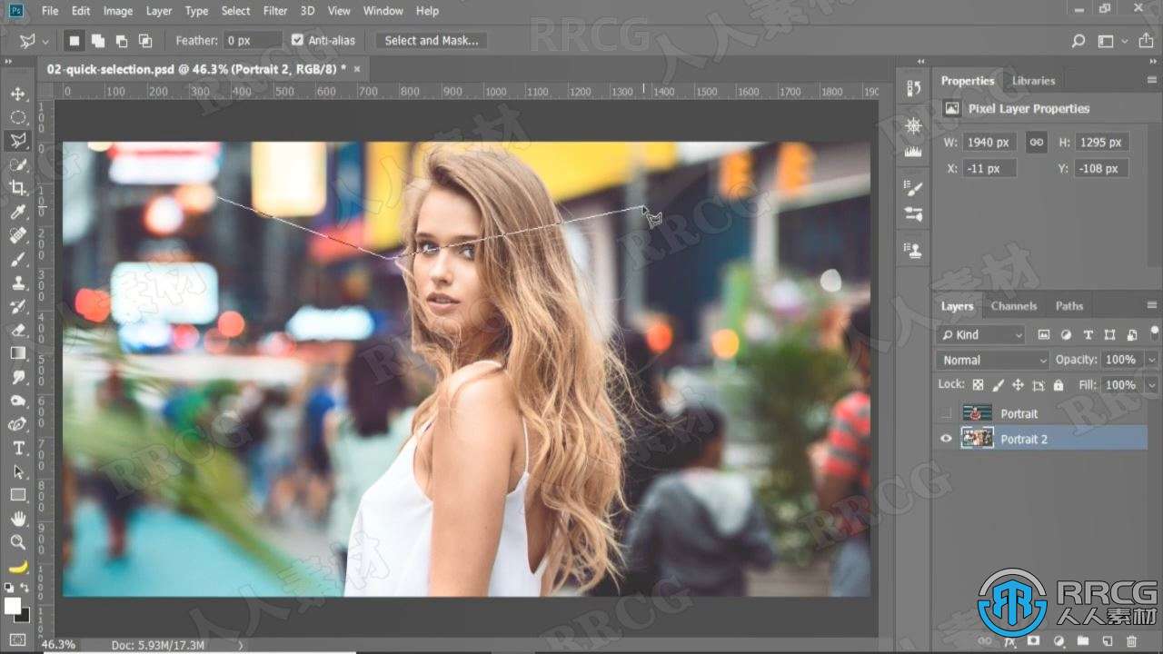Screen dimensions: 1163x654
Task: Select the Eraser tool
Action: pyautogui.click(x=18, y=330)
